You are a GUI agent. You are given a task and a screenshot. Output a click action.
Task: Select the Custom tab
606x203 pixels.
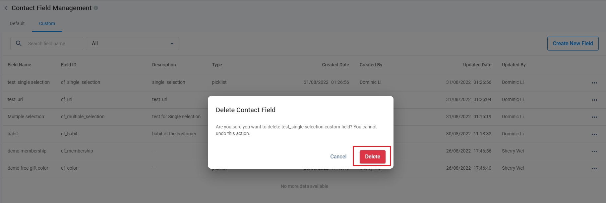47,23
